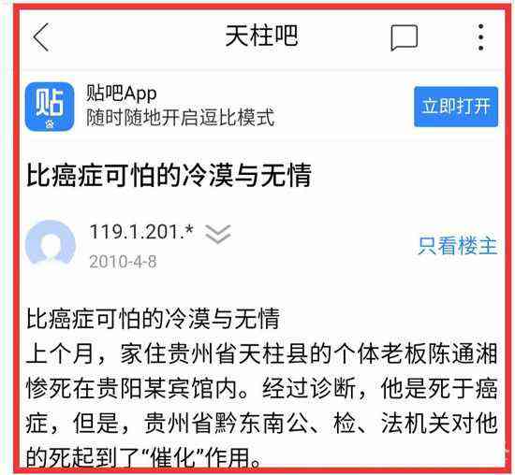Go back using the left arrow
515x475 pixels.
pos(41,37)
